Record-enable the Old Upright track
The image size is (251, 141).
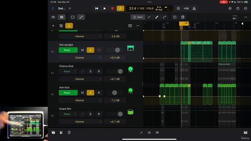[x=99, y=50]
